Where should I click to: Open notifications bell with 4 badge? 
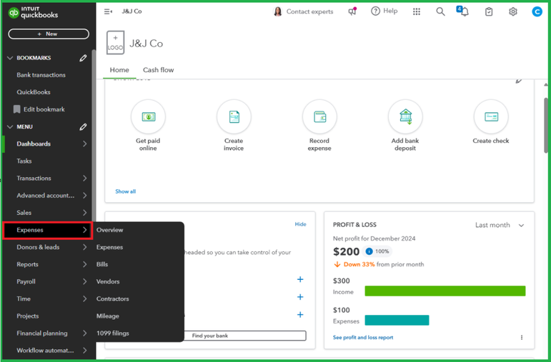463,11
